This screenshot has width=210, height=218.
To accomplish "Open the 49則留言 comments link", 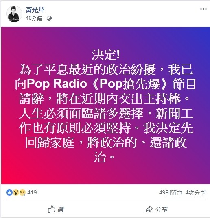I will click(x=171, y=193).
